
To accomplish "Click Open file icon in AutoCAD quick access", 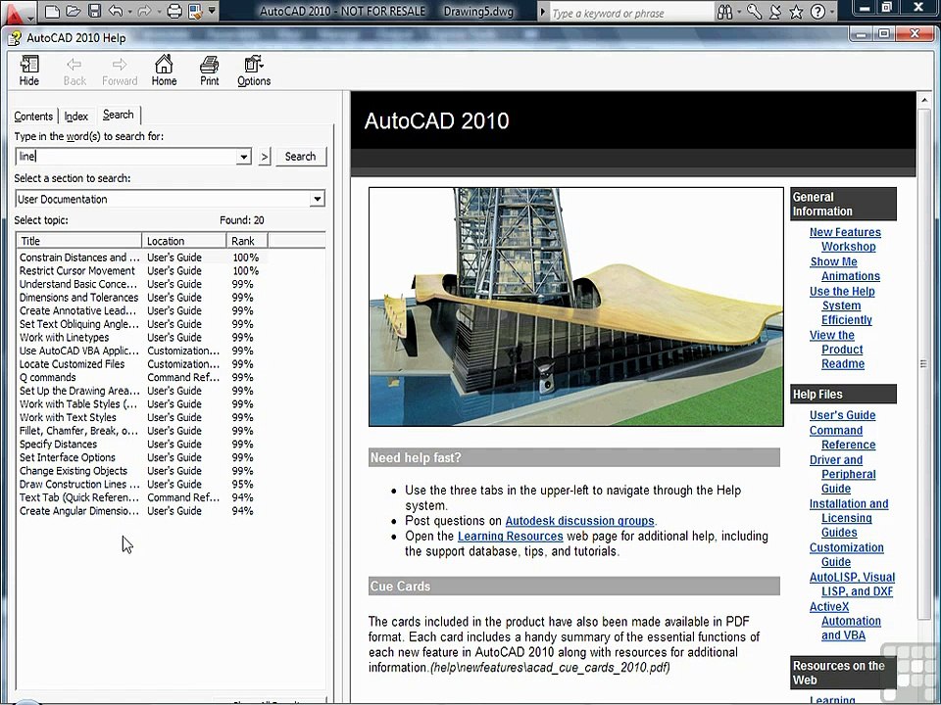I will click(73, 11).
